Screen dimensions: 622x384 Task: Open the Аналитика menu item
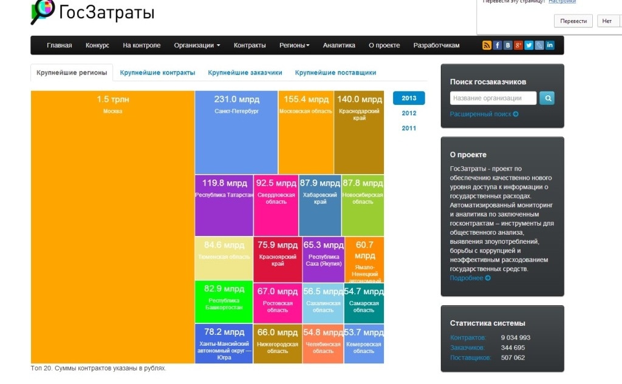click(338, 45)
